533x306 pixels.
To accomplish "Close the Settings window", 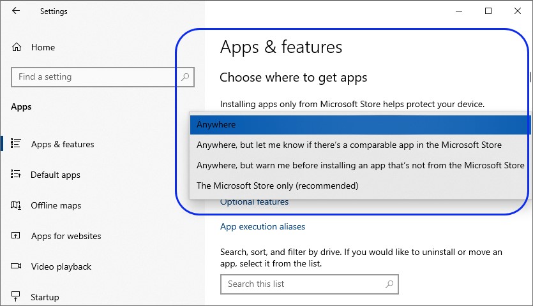I will click(x=518, y=11).
